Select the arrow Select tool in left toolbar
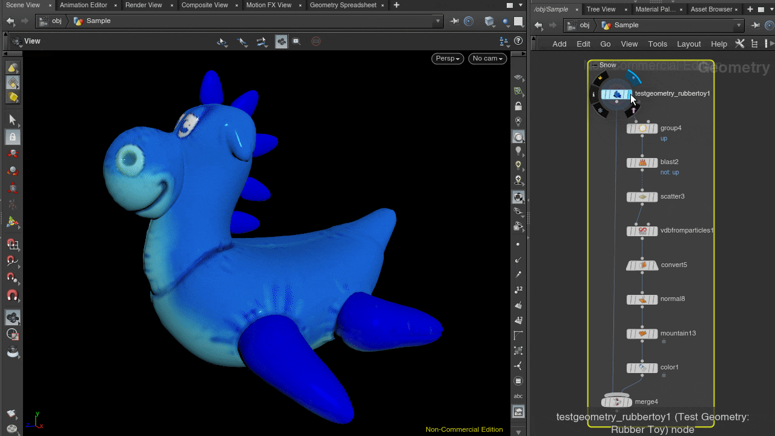The height and width of the screenshot is (436, 775). tap(12, 120)
